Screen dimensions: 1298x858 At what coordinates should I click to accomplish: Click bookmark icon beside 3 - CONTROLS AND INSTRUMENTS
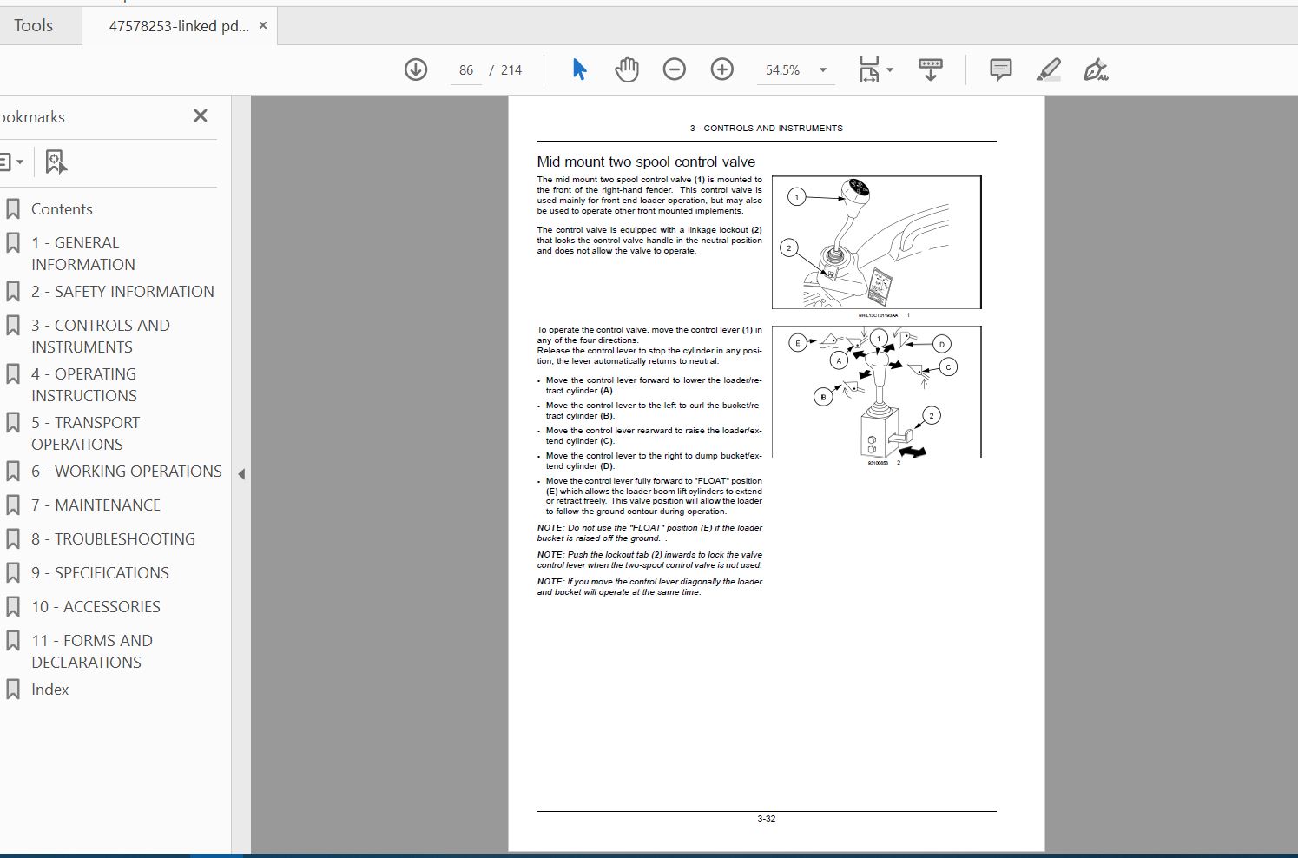[x=13, y=326]
